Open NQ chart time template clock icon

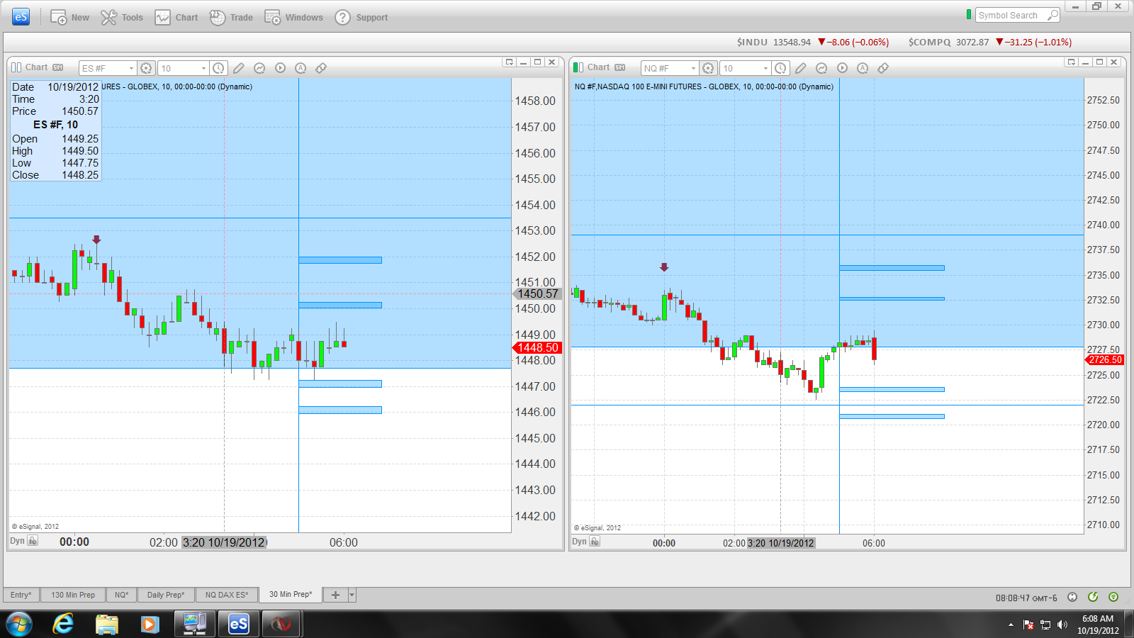(x=780, y=68)
